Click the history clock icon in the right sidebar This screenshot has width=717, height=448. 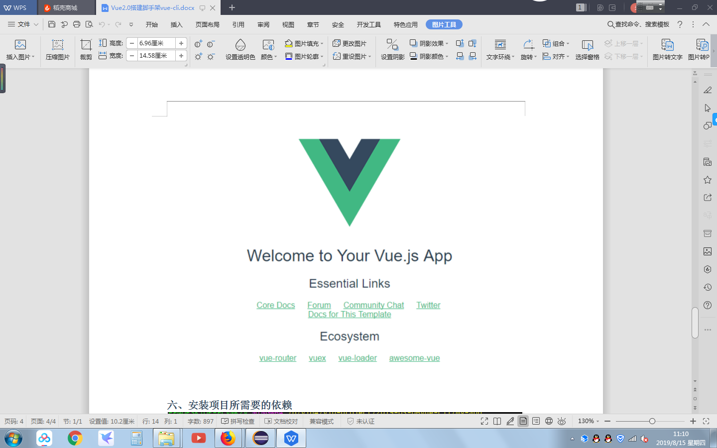[708, 287]
